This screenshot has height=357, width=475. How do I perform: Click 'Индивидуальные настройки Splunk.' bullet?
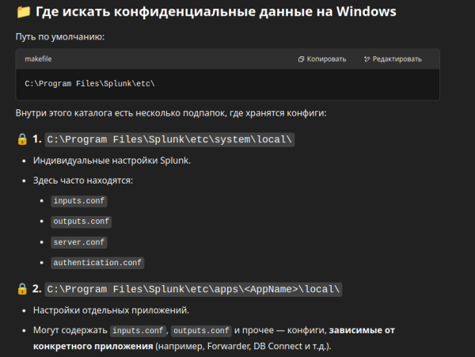point(112,161)
